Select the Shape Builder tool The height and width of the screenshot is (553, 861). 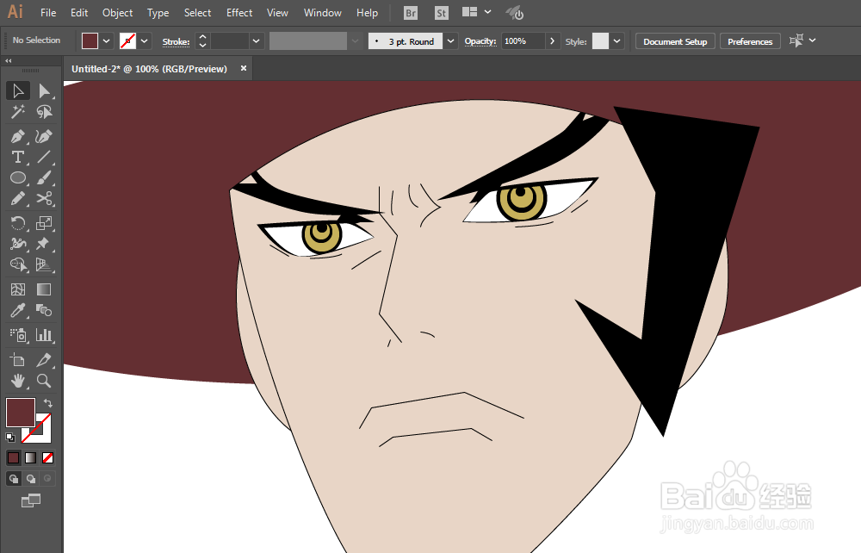[17, 264]
